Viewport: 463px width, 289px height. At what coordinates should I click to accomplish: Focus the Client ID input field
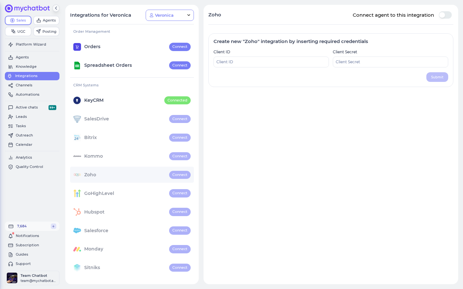[x=271, y=62]
